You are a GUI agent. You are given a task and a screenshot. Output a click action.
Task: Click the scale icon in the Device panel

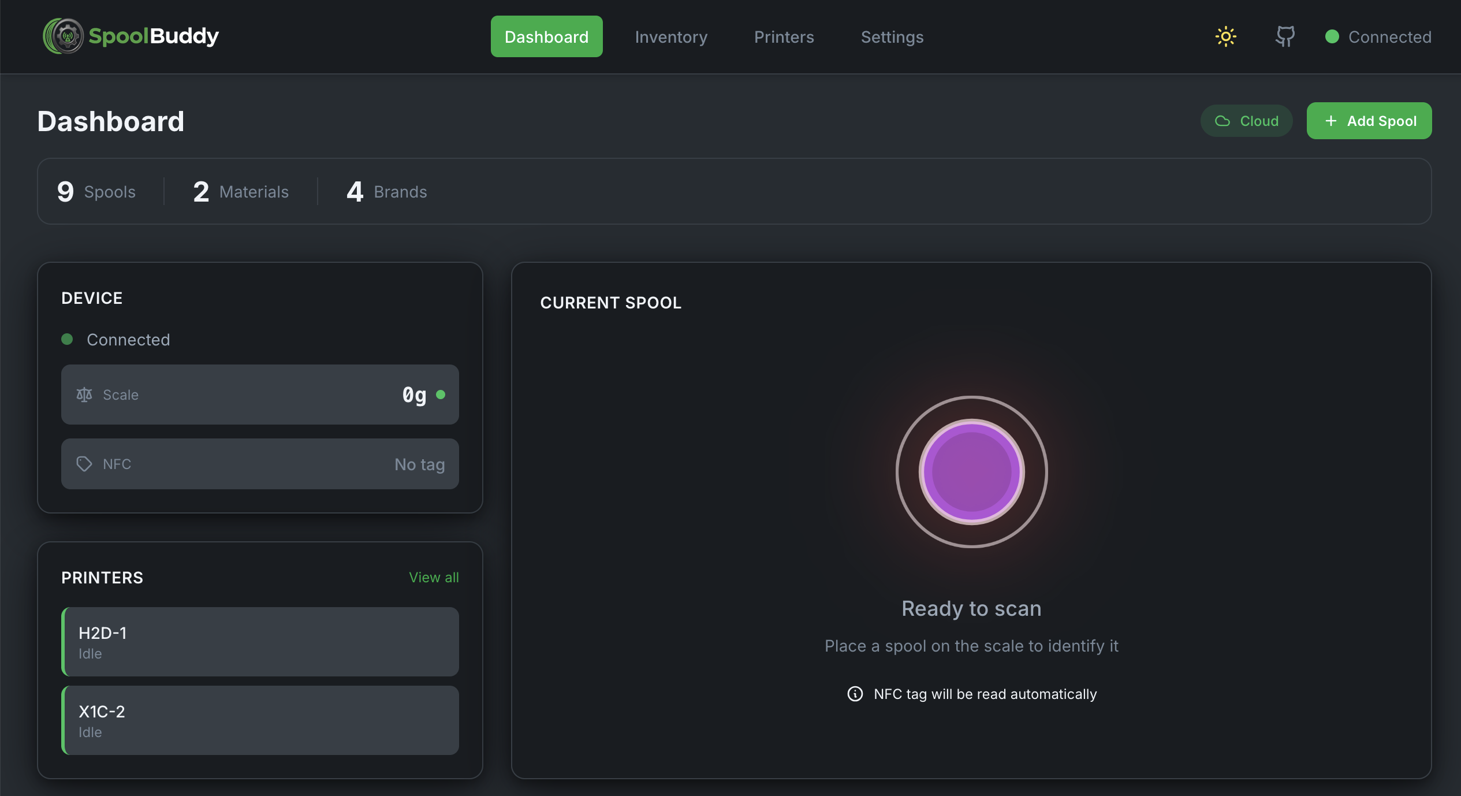click(x=84, y=395)
